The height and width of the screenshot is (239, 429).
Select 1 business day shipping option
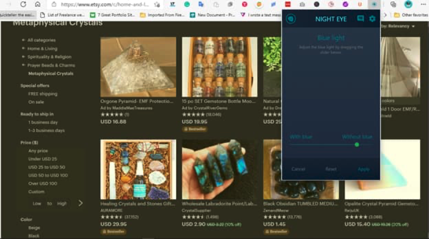[x=43, y=122]
